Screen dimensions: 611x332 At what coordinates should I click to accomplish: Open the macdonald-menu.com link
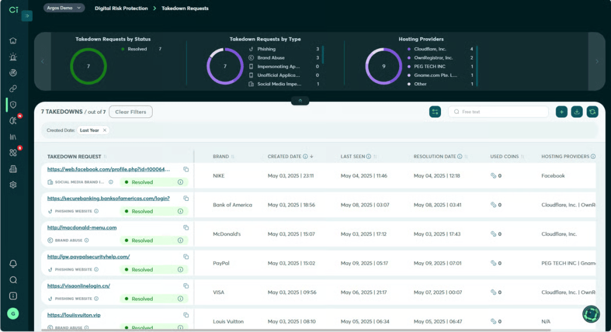82,228
